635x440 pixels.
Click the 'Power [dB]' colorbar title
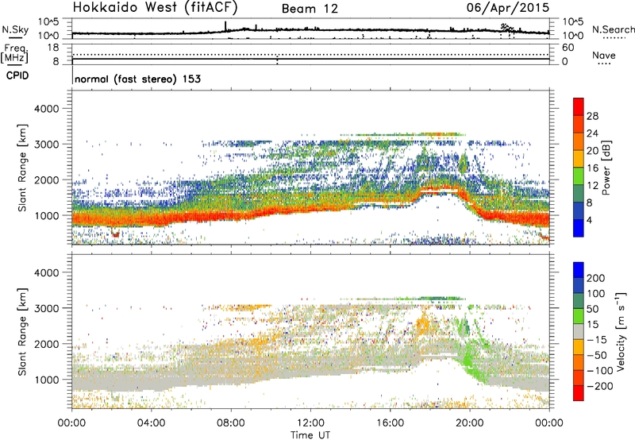[606, 168]
